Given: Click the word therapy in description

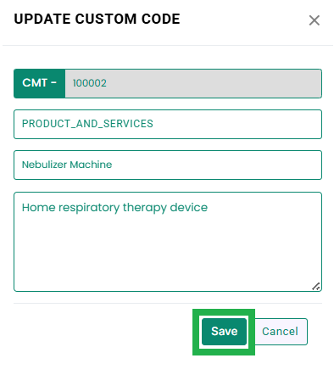Looking at the screenshot, I should click(145, 208).
